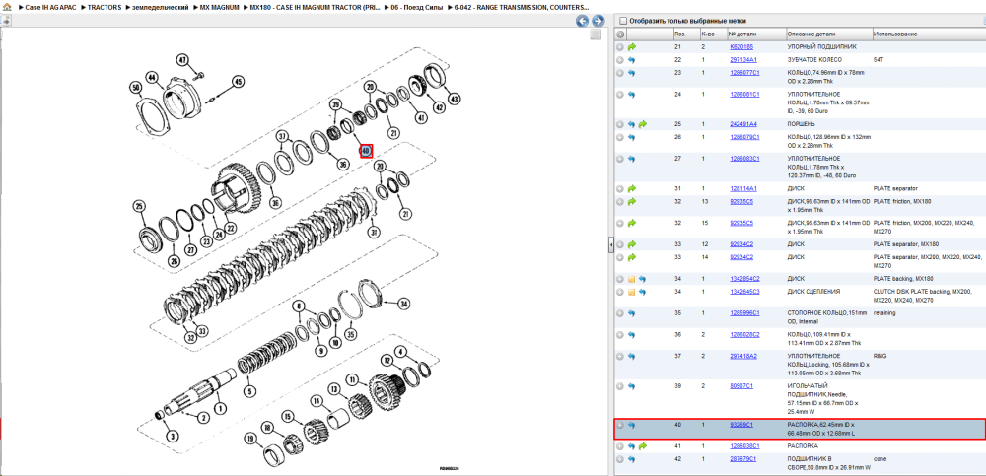This screenshot has width=986, height=476.
Task: Click the green arrow icon for part 242491A4
Action: [643, 124]
